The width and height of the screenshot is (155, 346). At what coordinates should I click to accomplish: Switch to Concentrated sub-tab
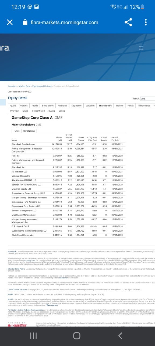tap(38, 111)
